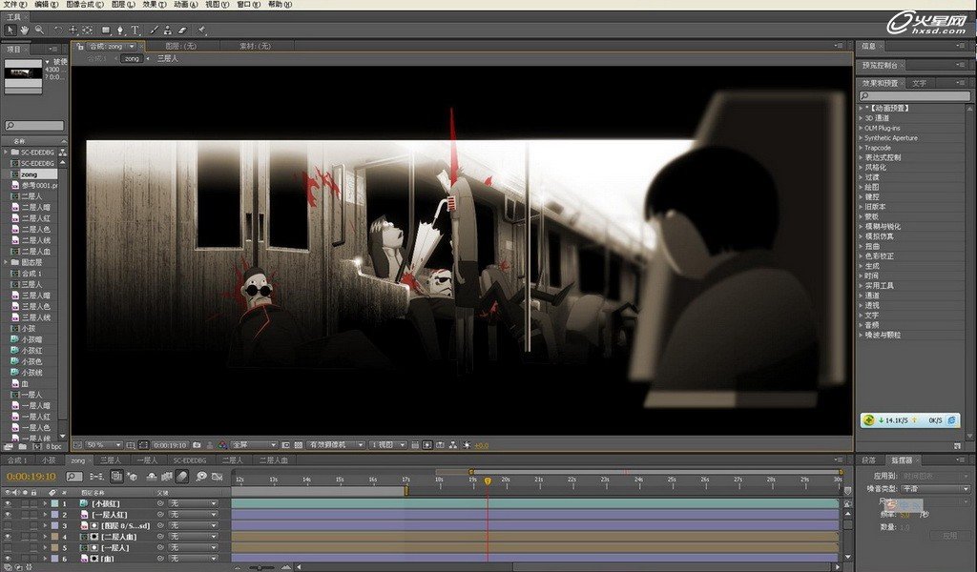The image size is (977, 572).
Task: Select the Type (T) tool
Action: coord(135,31)
